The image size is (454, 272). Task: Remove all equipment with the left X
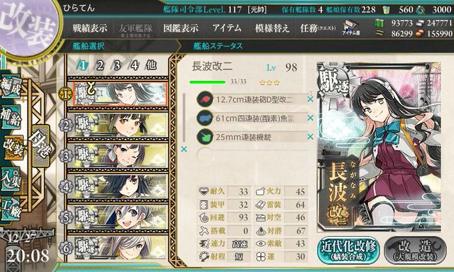[x=184, y=149]
